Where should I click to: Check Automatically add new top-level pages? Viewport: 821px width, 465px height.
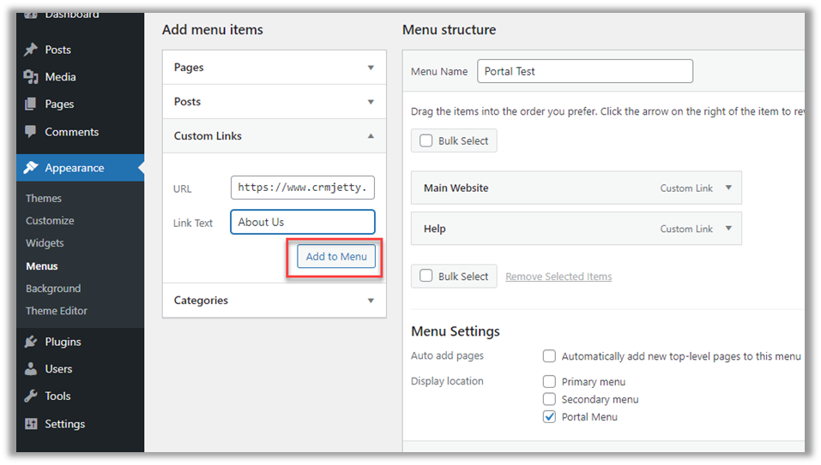coord(549,356)
